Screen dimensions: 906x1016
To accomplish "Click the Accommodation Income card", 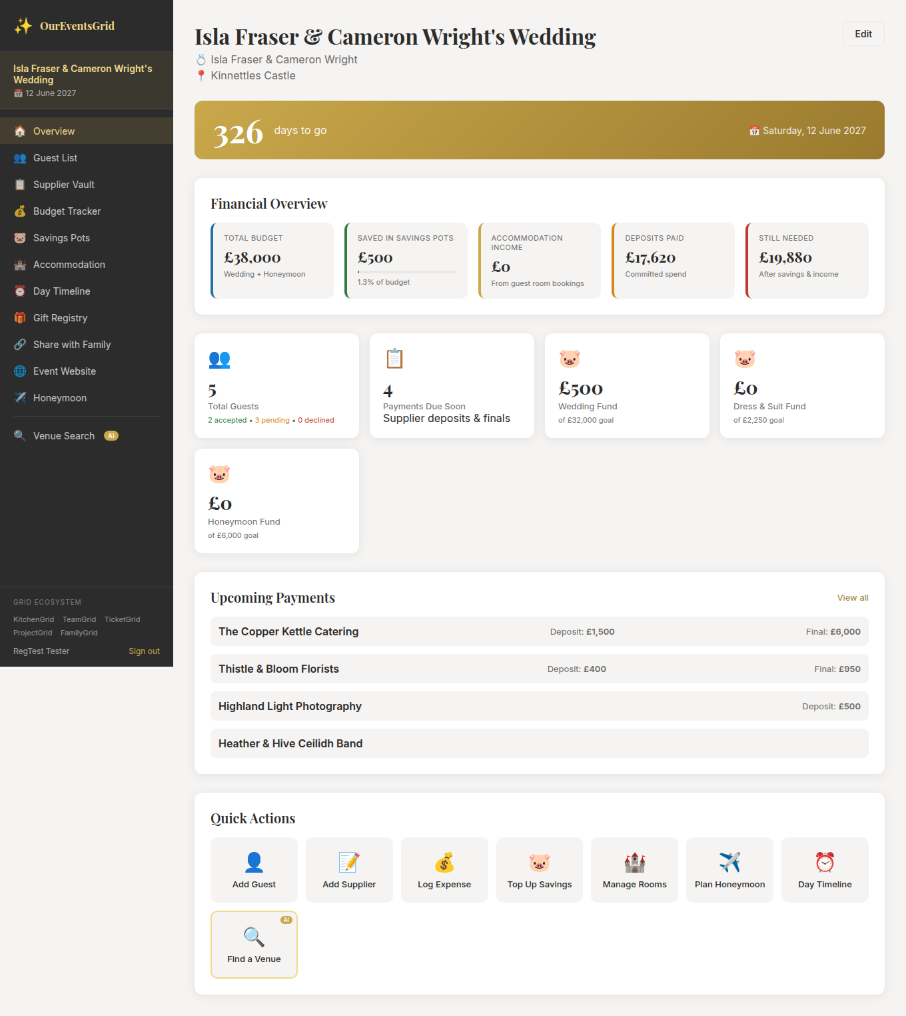I will click(540, 261).
